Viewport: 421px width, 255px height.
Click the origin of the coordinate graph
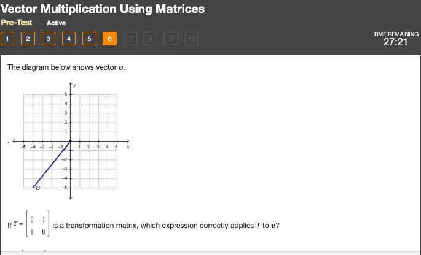71,141
